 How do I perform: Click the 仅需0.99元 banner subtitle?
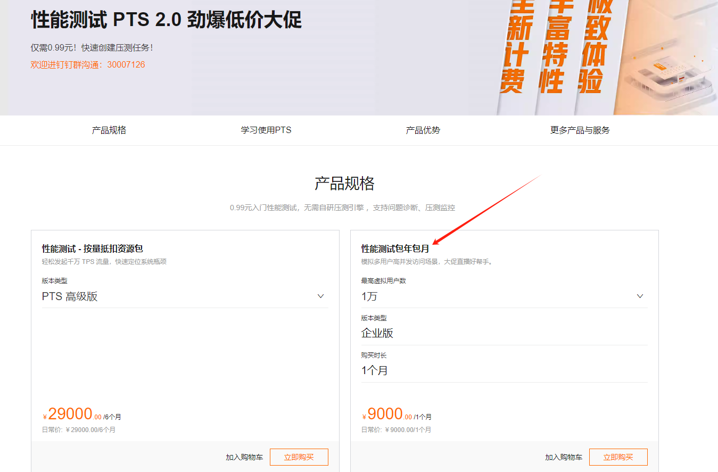point(92,48)
